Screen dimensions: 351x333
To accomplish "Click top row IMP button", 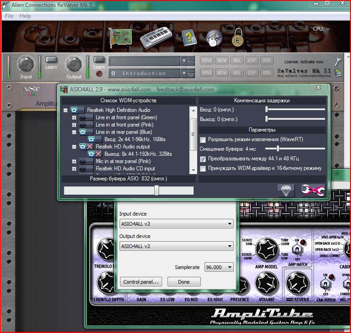I will (267, 60).
